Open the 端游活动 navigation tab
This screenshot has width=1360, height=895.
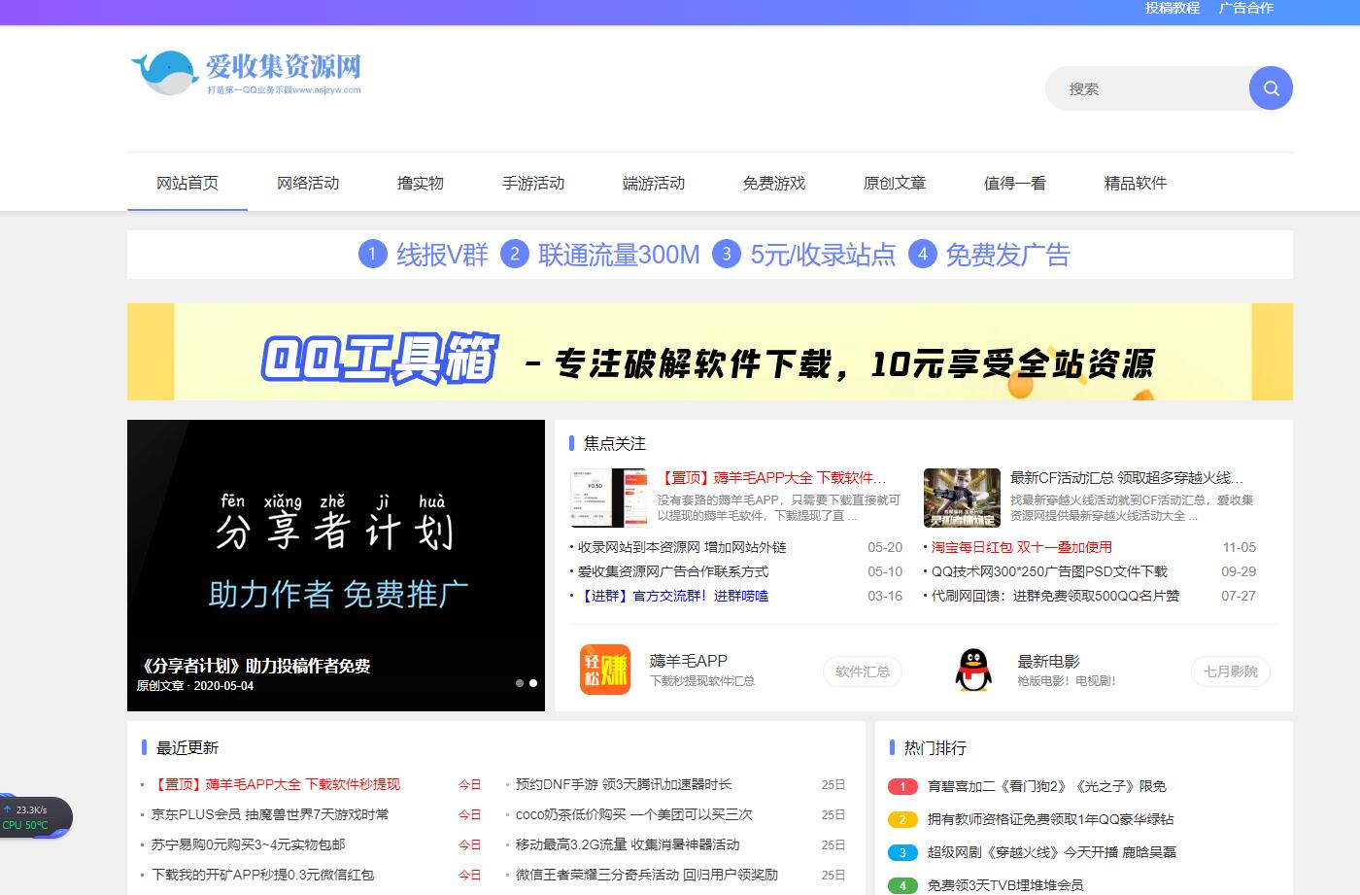coord(654,183)
